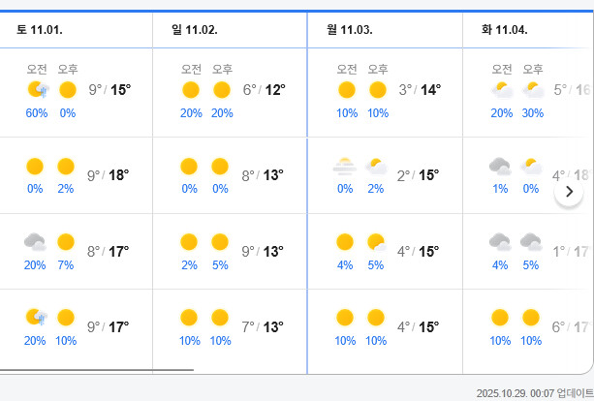Click the mostly sunny icon above 5% on 월 11.03.
Viewport: 594px width, 401px height.
pos(377,242)
